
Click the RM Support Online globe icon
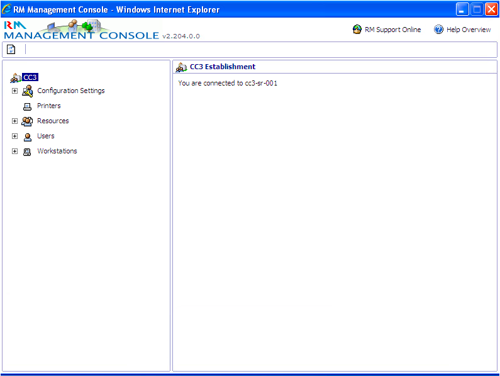(x=357, y=30)
